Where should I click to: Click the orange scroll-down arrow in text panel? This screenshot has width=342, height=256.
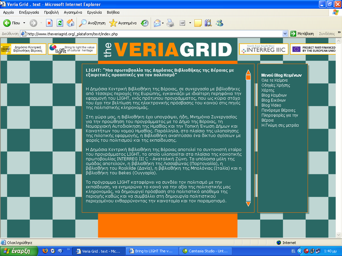pyautogui.click(x=248, y=204)
